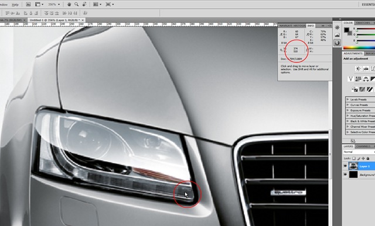Screen dimensions: 375x226
Task: Click the Info panel icon in dock
Action: (337, 43)
